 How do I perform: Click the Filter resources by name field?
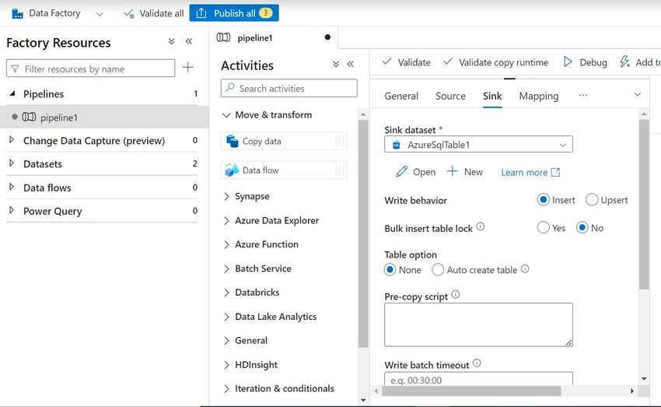(91, 68)
